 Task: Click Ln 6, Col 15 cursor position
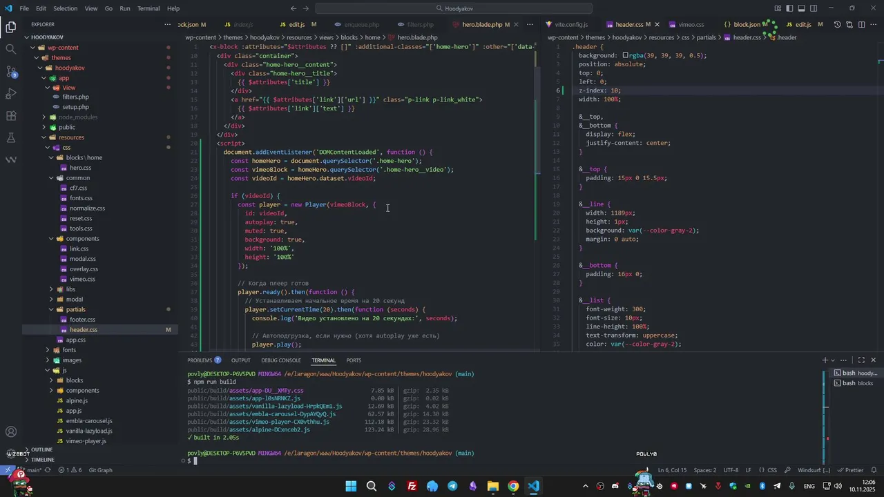[x=672, y=470]
